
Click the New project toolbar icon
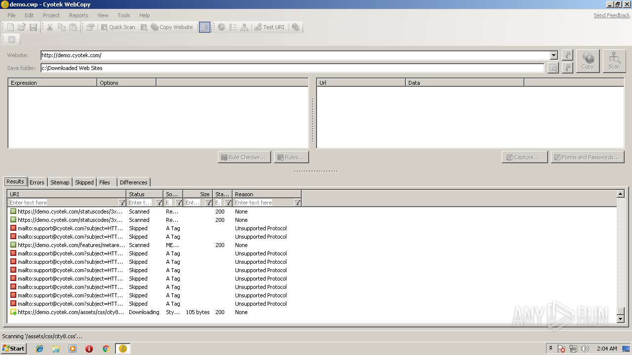click(x=10, y=28)
